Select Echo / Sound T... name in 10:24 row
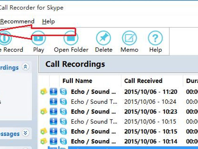This screenshot has width=198, height=149. [94, 102]
